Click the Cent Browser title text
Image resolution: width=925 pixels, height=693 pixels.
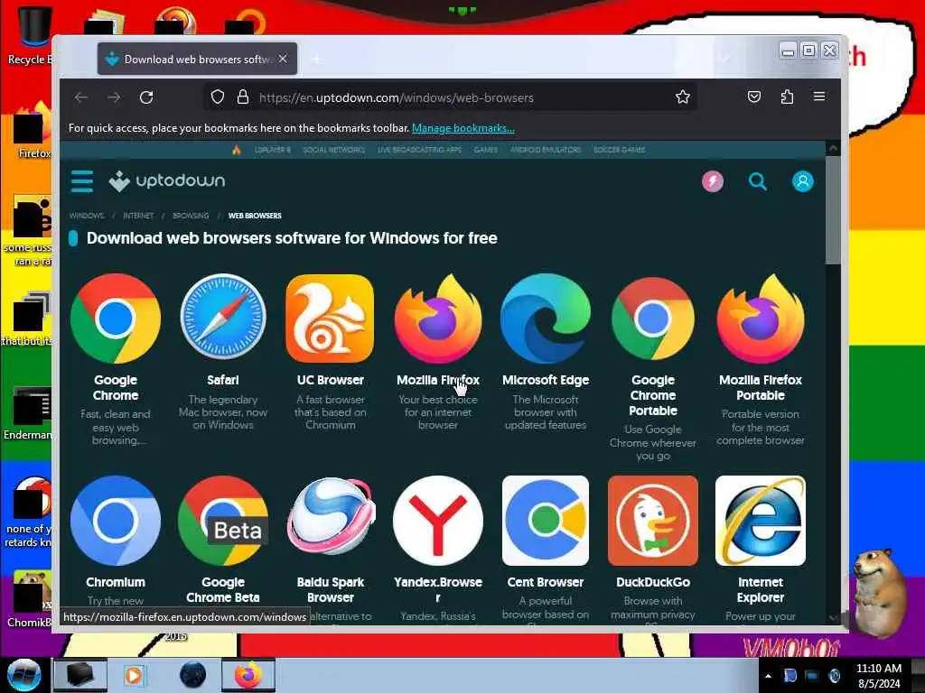pyautogui.click(x=546, y=582)
